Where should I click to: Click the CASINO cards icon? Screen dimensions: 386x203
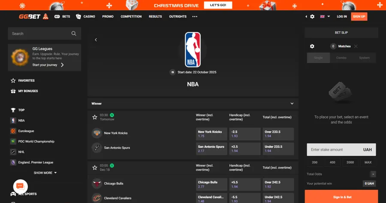click(78, 16)
